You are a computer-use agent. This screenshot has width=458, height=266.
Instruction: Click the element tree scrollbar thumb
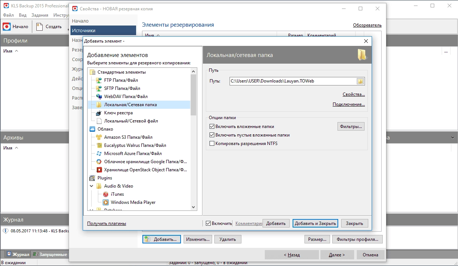pyautogui.click(x=193, y=95)
